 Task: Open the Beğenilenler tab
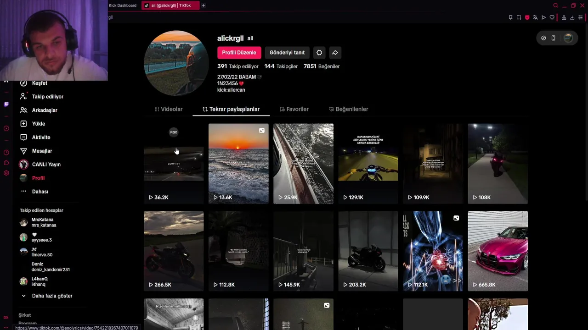pos(349,109)
